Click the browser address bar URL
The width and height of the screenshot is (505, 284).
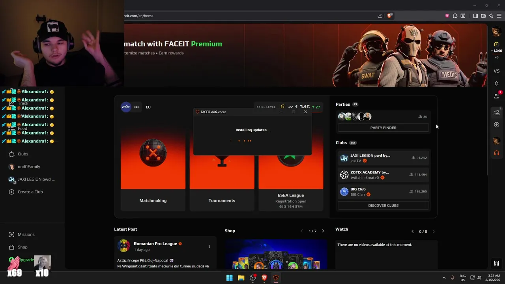tap(138, 16)
